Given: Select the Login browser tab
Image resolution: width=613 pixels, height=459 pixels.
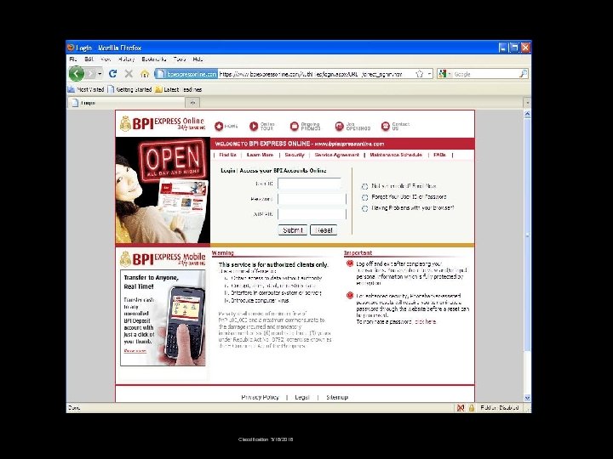Looking at the screenshot, I should click(126, 103).
